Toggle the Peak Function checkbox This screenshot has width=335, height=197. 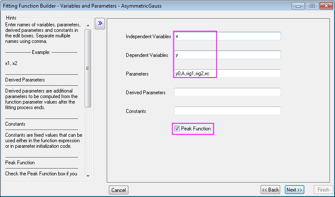click(x=177, y=128)
